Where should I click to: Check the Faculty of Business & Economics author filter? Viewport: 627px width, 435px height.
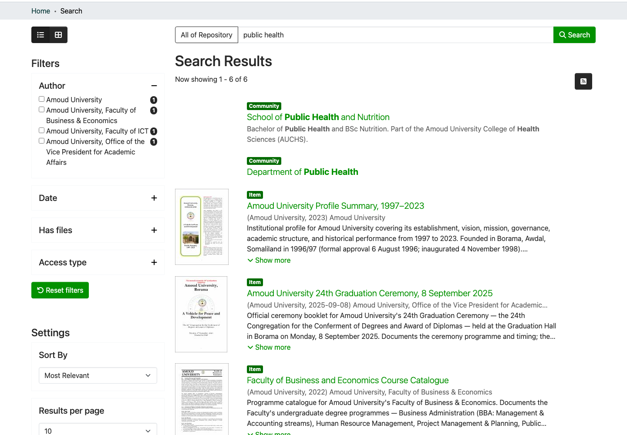point(42,110)
